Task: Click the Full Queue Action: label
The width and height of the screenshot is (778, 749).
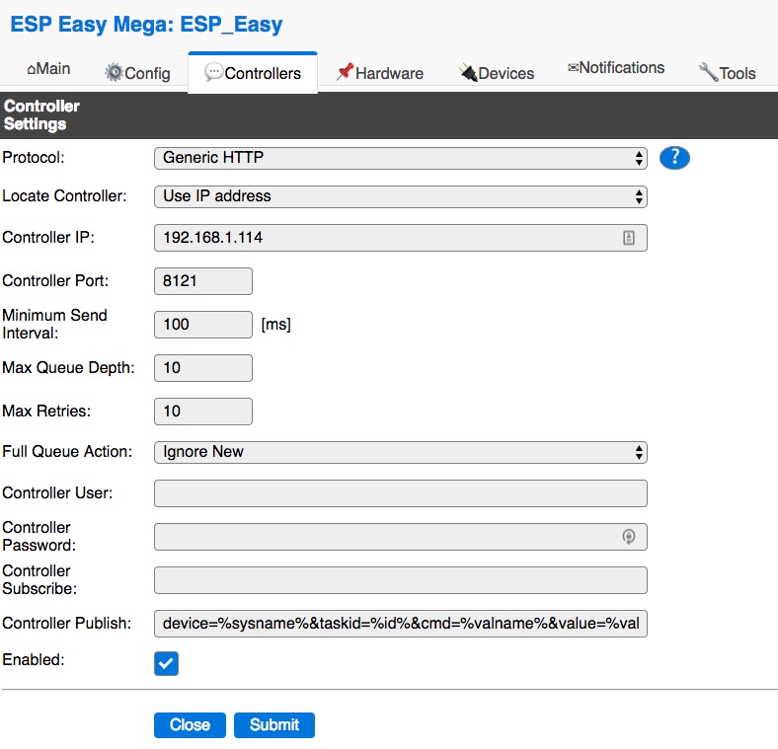Action: click(x=67, y=452)
